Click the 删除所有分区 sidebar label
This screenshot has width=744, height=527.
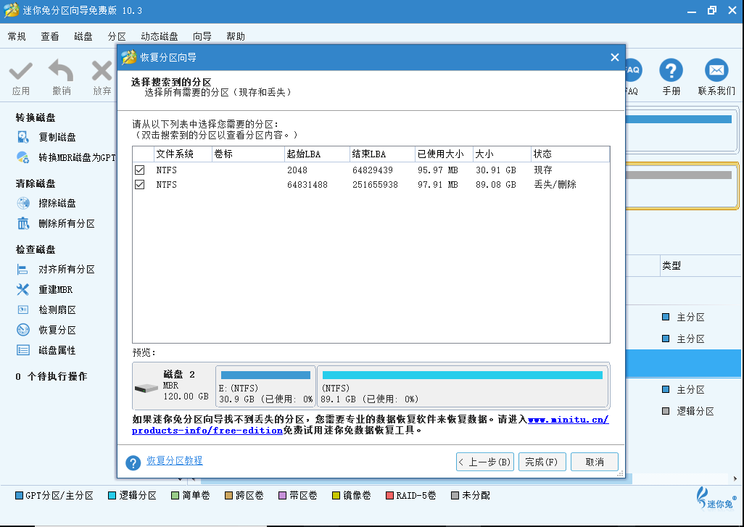click(67, 223)
